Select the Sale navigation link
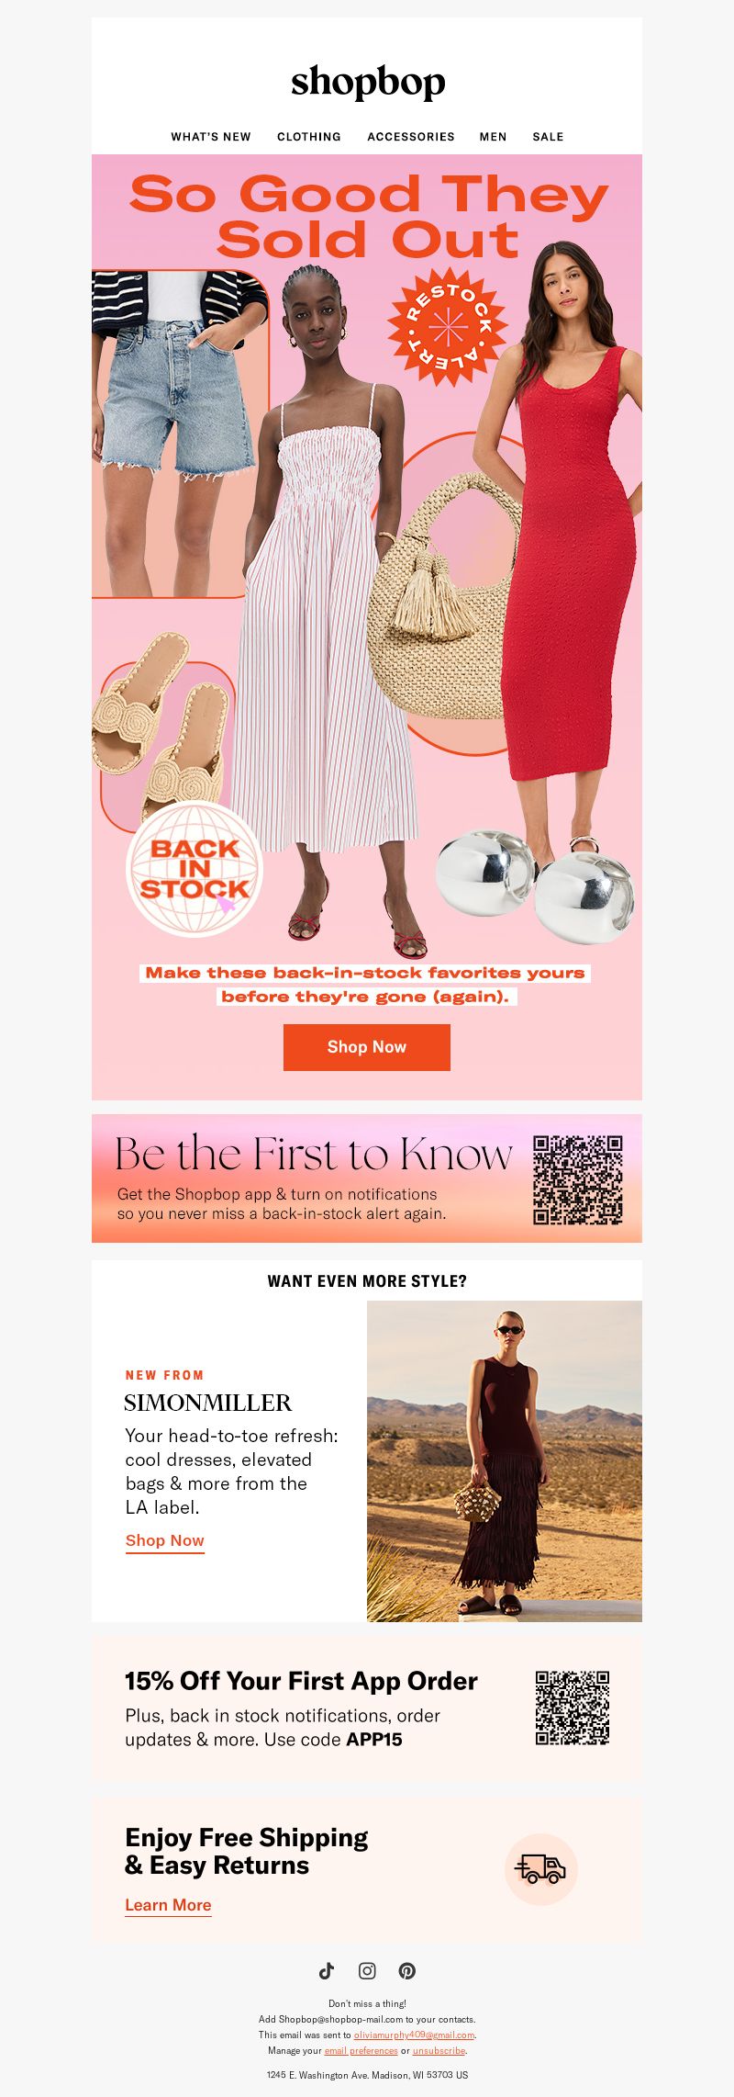 [x=548, y=137]
